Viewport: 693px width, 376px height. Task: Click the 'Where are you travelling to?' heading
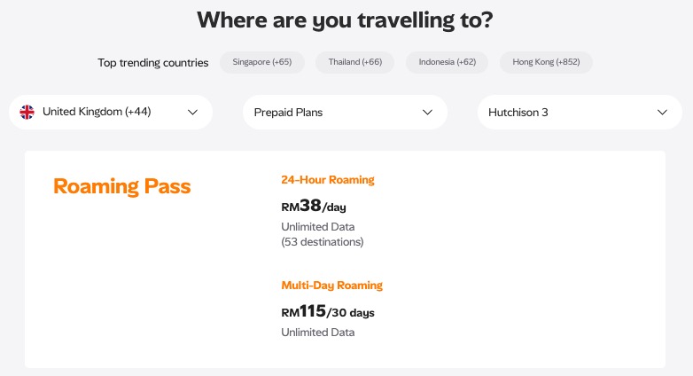(x=346, y=20)
